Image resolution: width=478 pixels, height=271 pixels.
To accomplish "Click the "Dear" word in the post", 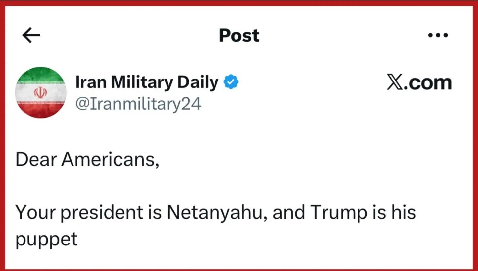I will point(35,160).
